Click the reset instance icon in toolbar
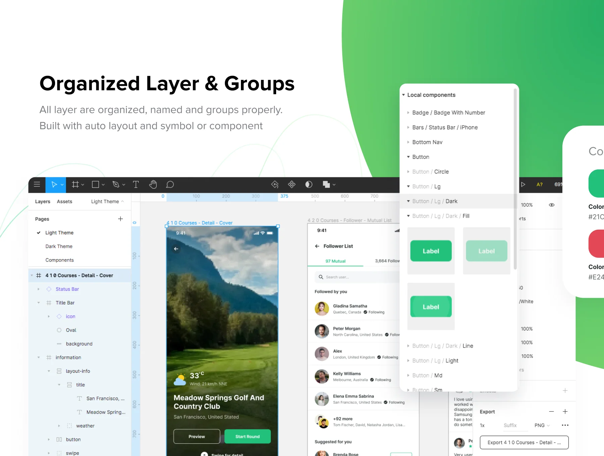The height and width of the screenshot is (456, 604). click(x=275, y=184)
